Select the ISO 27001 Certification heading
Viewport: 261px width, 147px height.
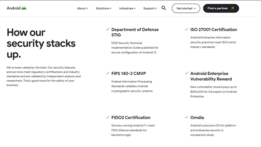coord(214,30)
